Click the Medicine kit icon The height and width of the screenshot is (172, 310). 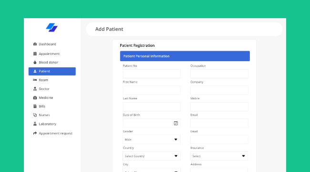point(35,97)
